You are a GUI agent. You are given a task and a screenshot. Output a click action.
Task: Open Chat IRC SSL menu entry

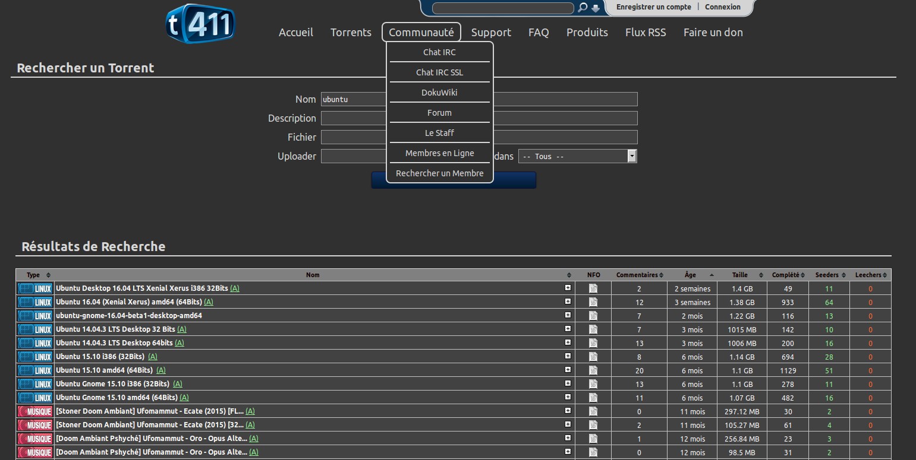click(x=439, y=72)
